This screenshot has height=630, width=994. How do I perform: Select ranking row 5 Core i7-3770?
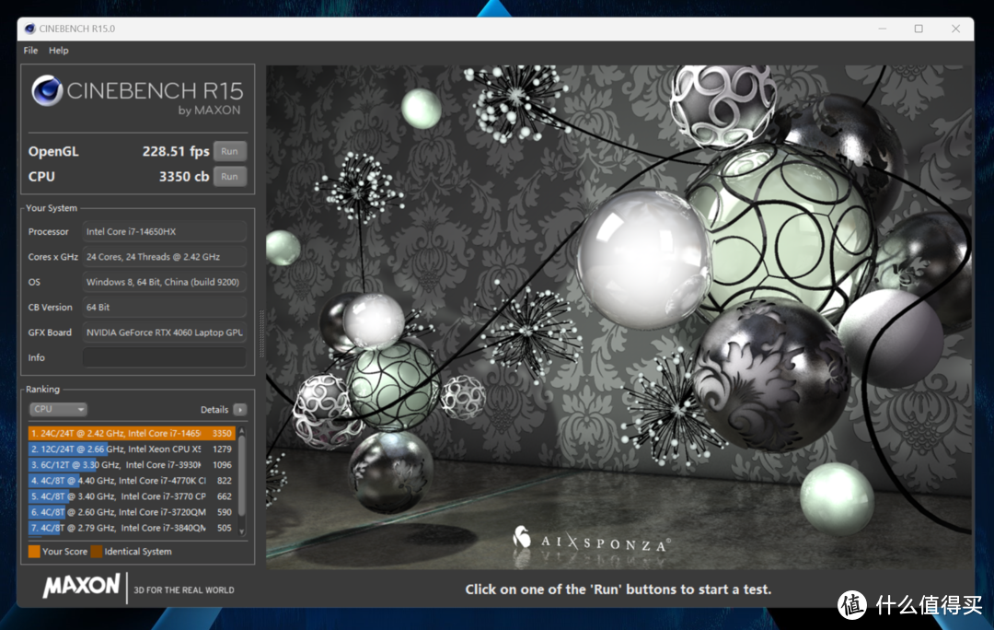point(132,496)
